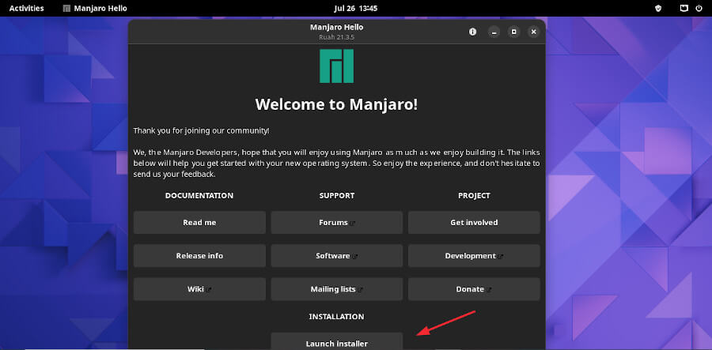This screenshot has height=350, width=712.
Task: Open the Development button
Action: click(474, 256)
